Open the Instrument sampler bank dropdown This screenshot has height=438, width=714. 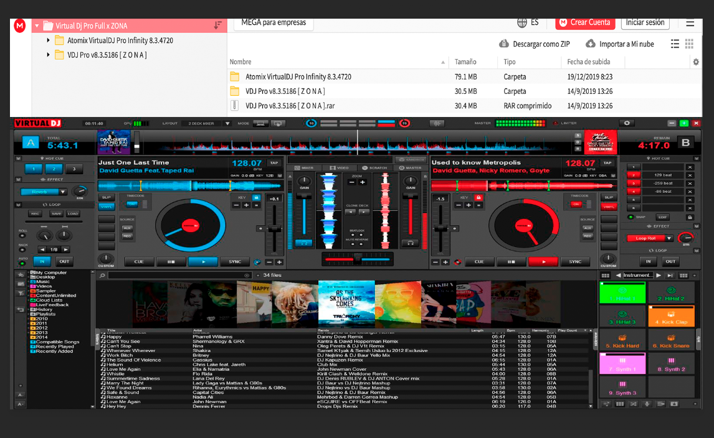click(x=638, y=276)
